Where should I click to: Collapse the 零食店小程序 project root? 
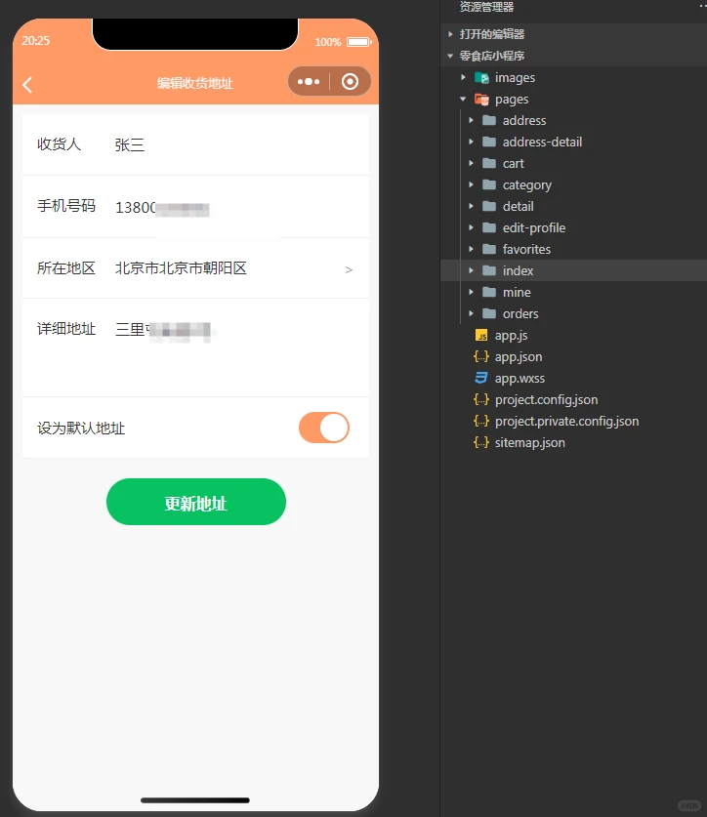pyautogui.click(x=450, y=56)
